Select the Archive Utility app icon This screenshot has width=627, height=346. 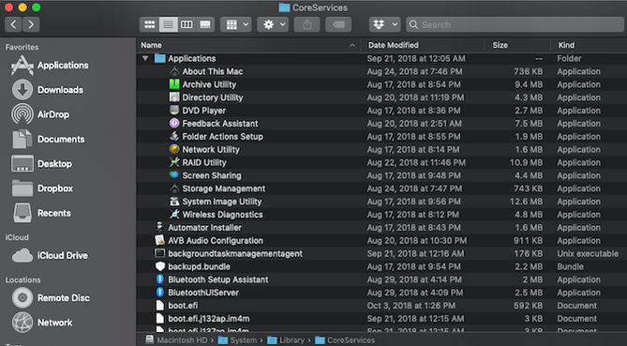point(174,84)
